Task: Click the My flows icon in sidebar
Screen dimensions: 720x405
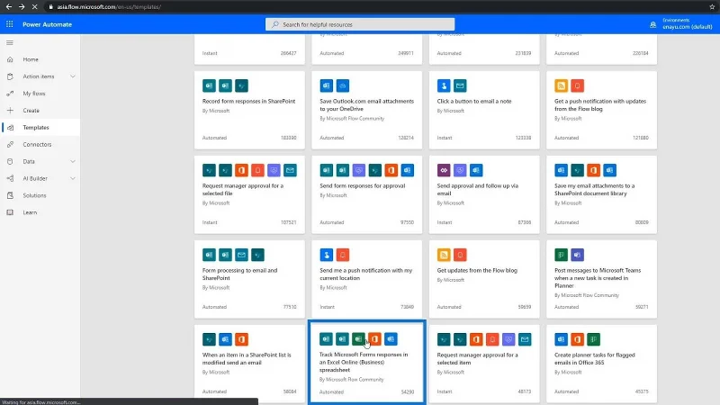Action: [10, 94]
